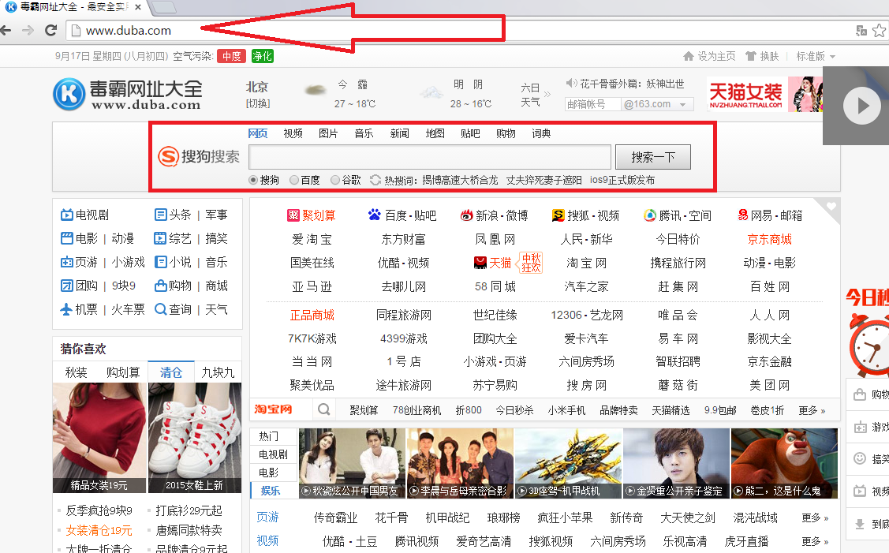Open the 标准版 version dropdown
Image resolution: width=889 pixels, height=553 pixels.
(x=816, y=56)
